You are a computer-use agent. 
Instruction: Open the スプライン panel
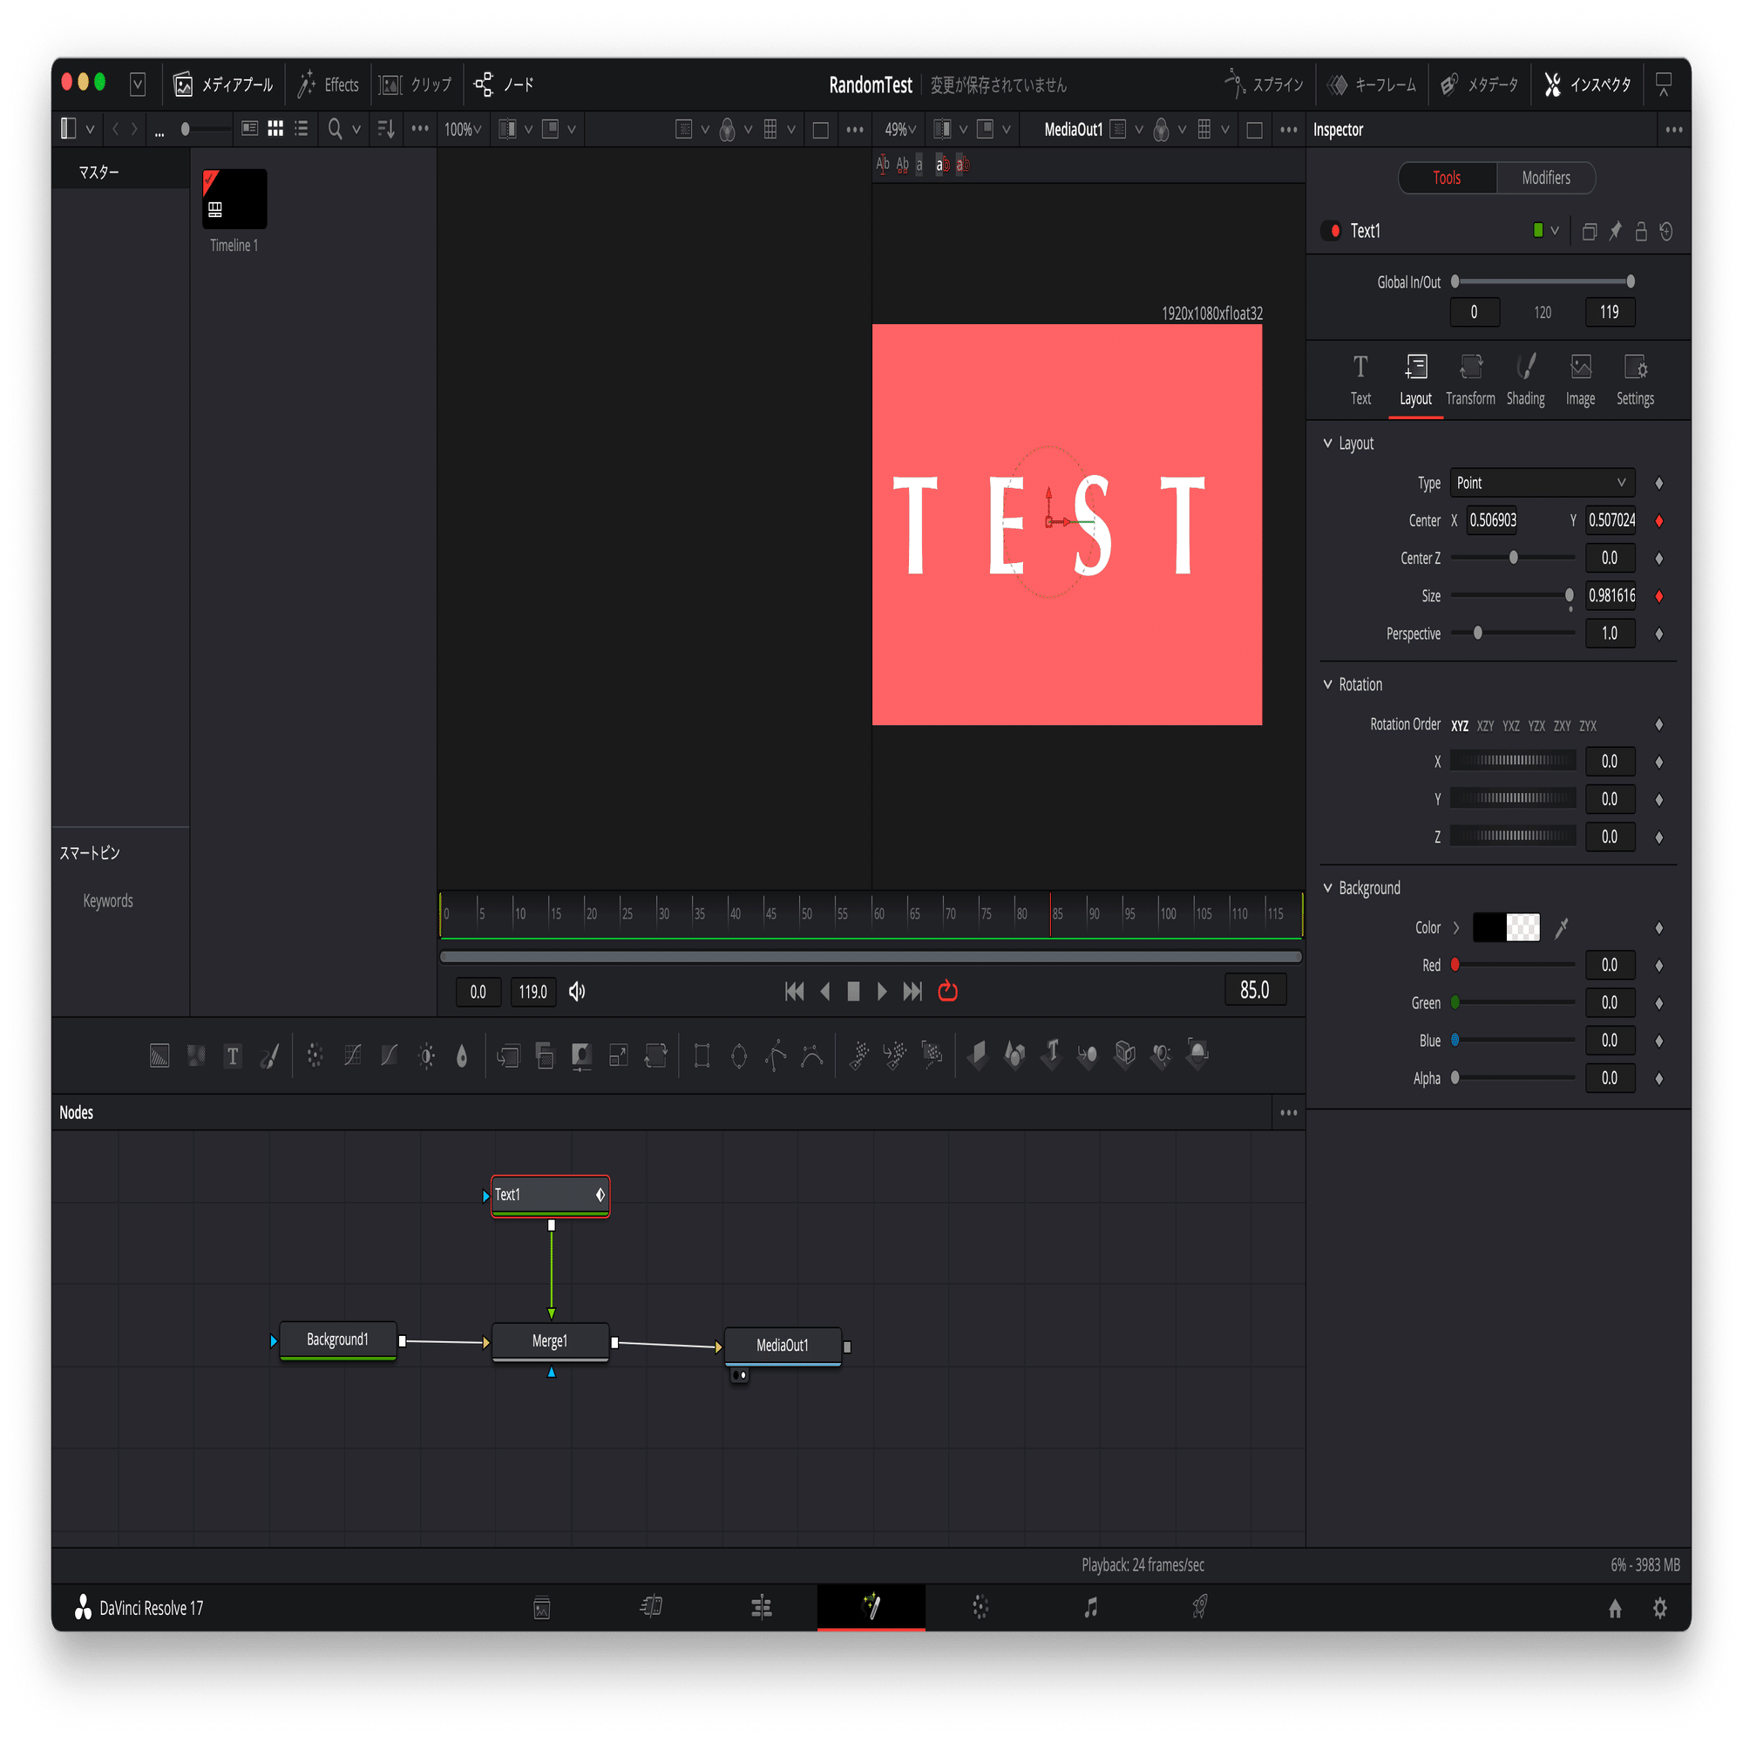(1263, 84)
